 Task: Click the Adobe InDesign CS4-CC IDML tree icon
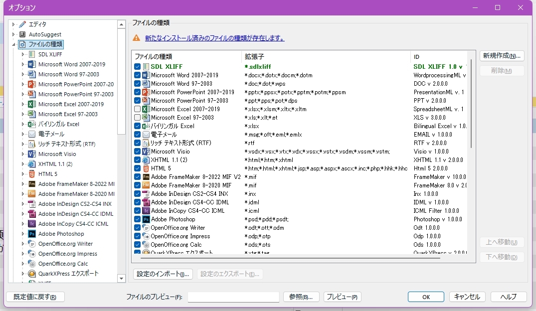[x=32, y=214]
